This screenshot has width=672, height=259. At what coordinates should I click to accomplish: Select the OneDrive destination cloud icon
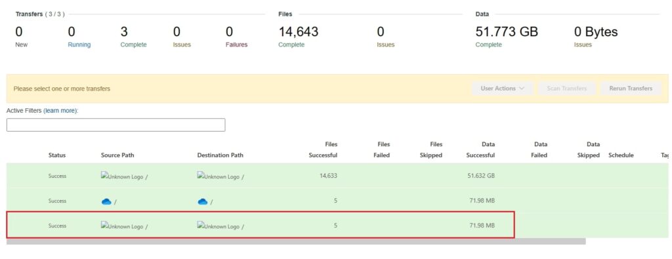(202, 202)
